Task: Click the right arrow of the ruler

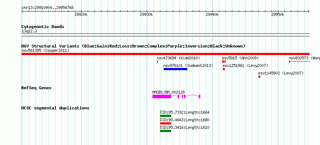Action: (x=309, y=11)
